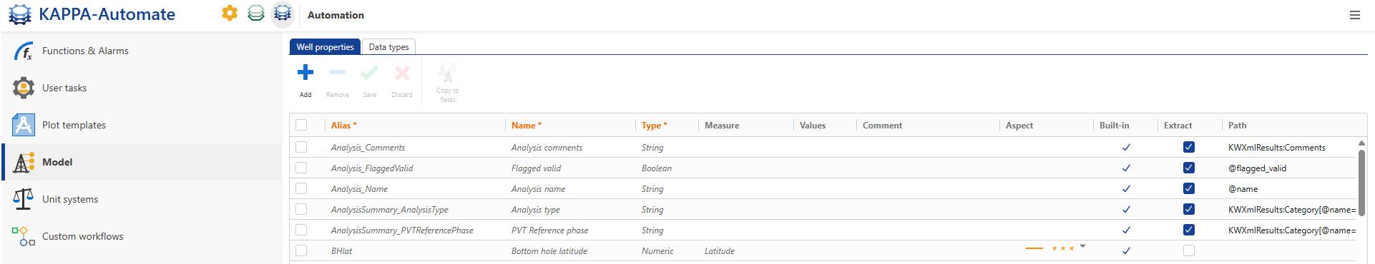Click the 'Bottom hole latitude' name cell
The image size is (1375, 264).
(549, 251)
